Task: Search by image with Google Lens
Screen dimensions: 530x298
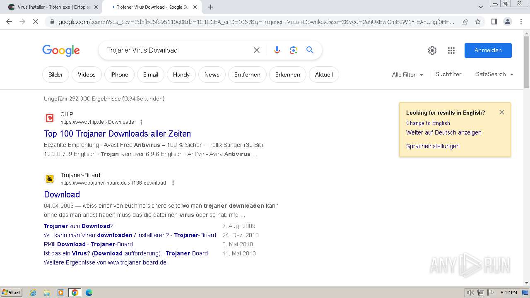Action: (294, 50)
